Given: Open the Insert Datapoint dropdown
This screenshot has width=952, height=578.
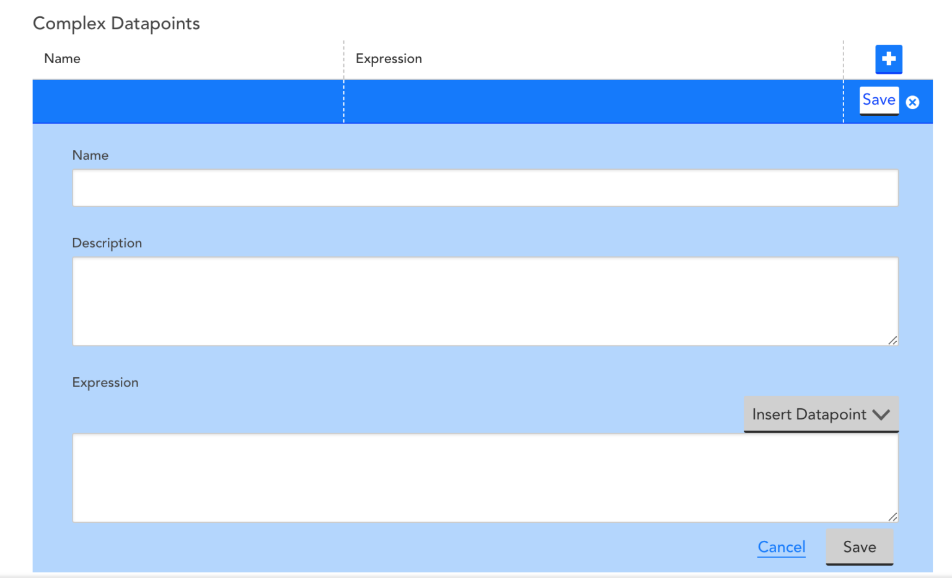Looking at the screenshot, I should (809, 414).
